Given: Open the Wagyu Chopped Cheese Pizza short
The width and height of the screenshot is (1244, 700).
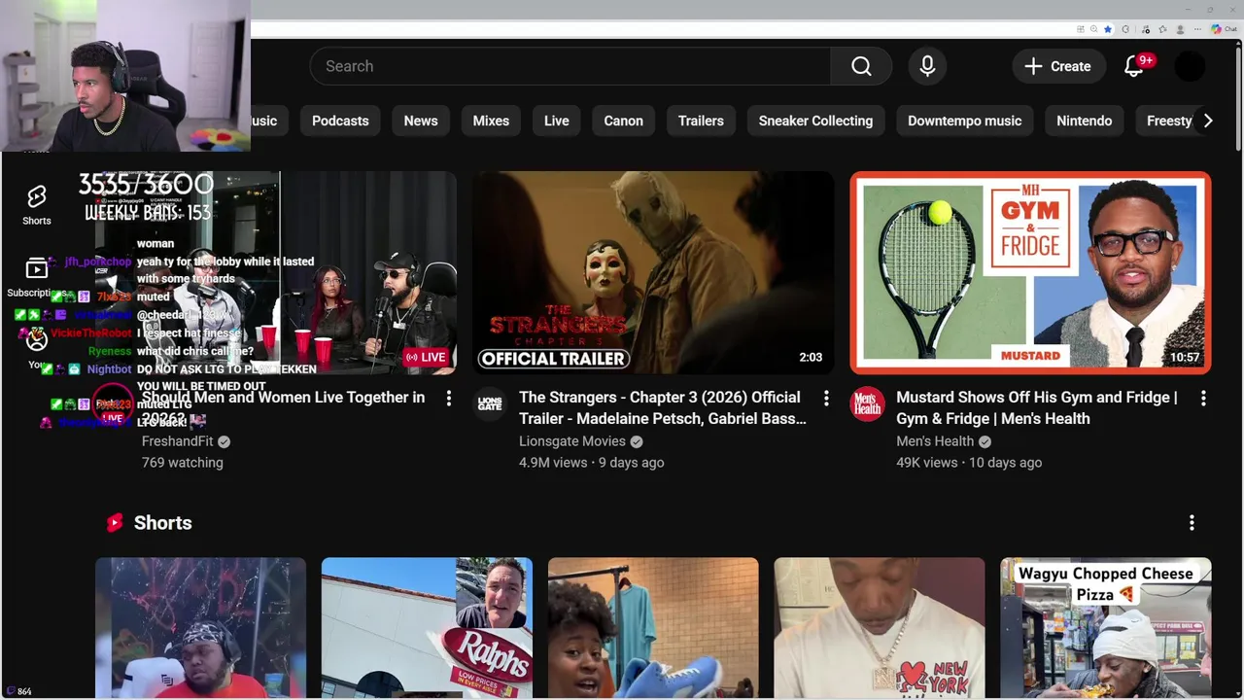Looking at the screenshot, I should pos(1106,628).
